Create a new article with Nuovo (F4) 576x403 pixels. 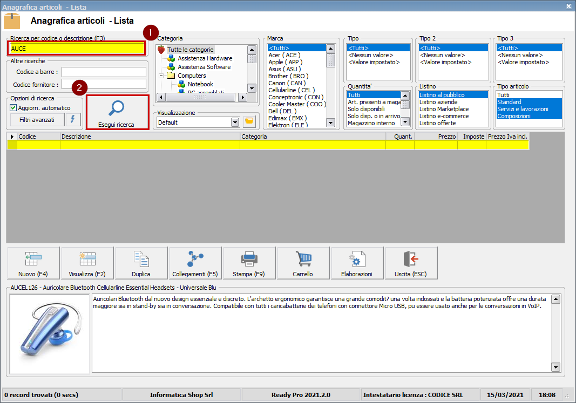point(32,263)
